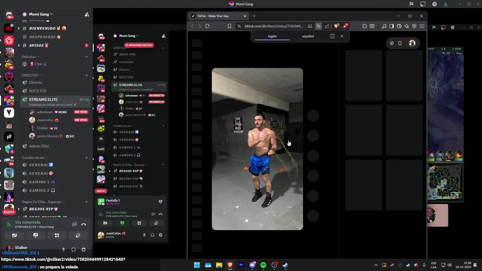Viewport: 482px width, 271px height.
Task: Open BIENVENIDO text channel
Action: point(55,28)
